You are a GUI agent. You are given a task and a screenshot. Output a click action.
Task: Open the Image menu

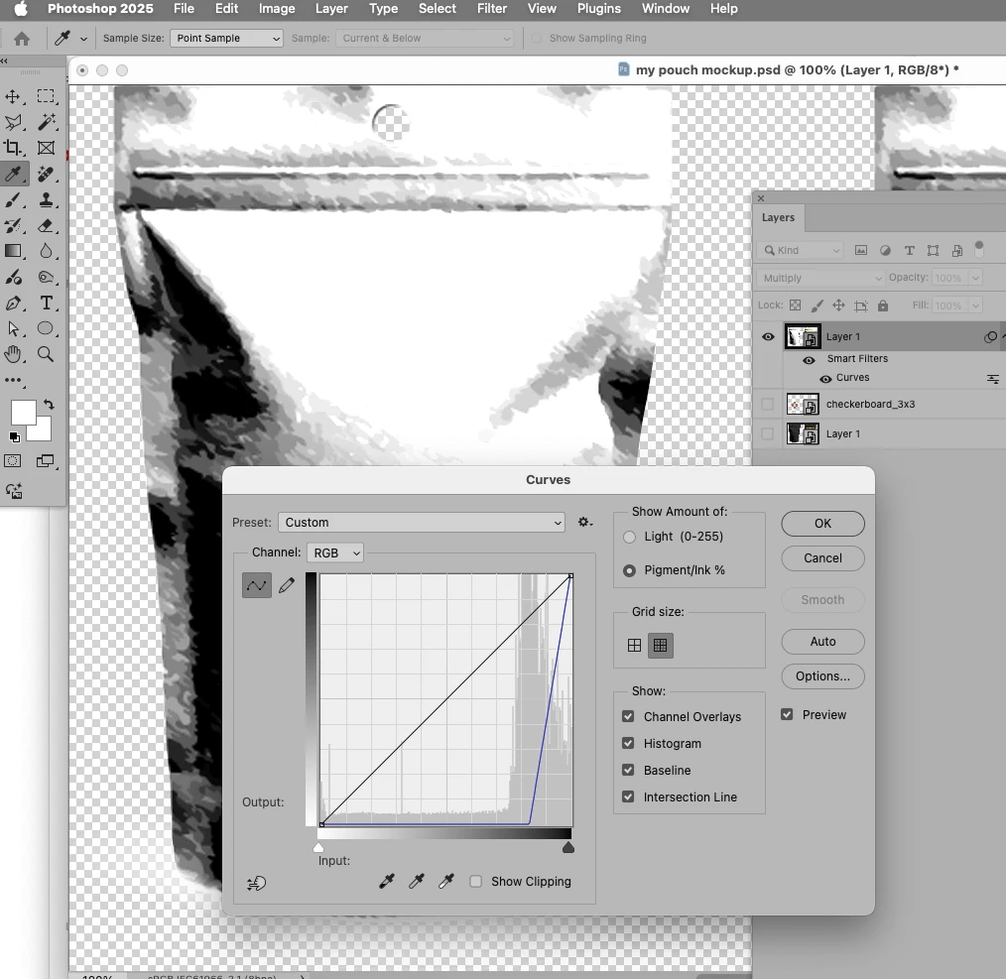point(277,8)
